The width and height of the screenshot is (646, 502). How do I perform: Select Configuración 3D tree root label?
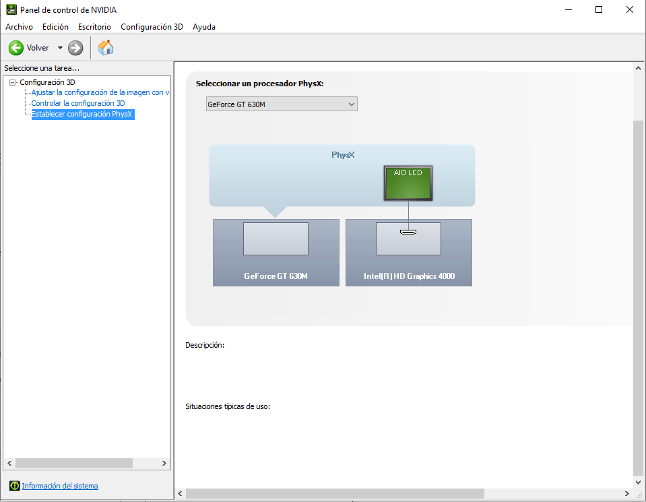[47, 82]
